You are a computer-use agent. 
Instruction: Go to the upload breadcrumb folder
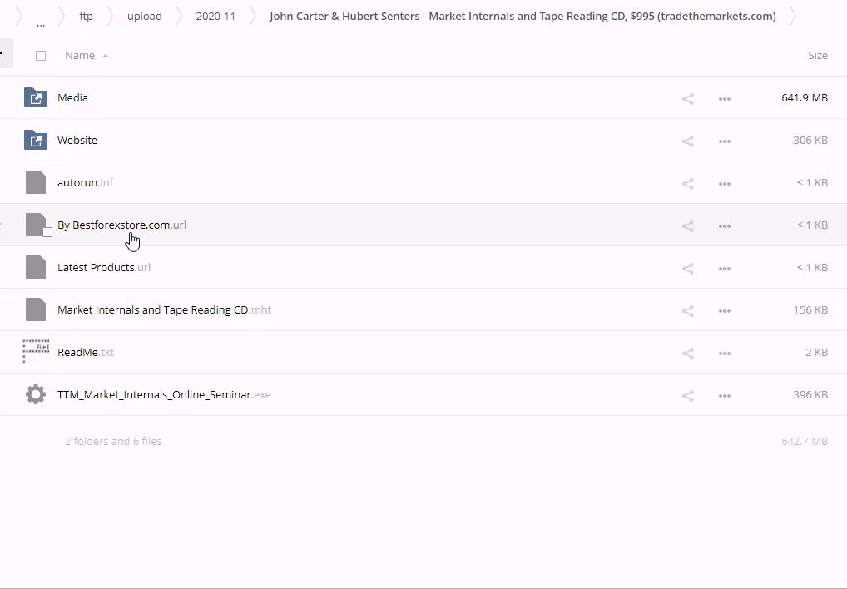tap(144, 16)
